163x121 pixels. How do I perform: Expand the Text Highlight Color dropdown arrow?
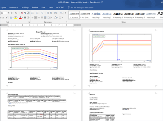pos(18,18)
